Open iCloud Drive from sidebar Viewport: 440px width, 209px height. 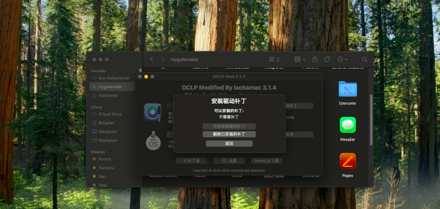click(110, 114)
